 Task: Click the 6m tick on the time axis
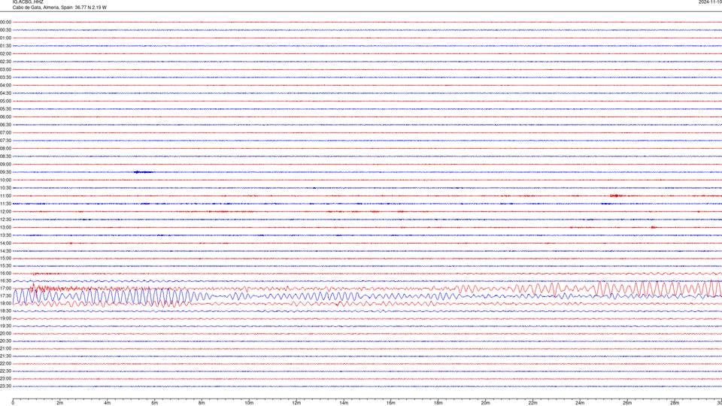click(154, 403)
